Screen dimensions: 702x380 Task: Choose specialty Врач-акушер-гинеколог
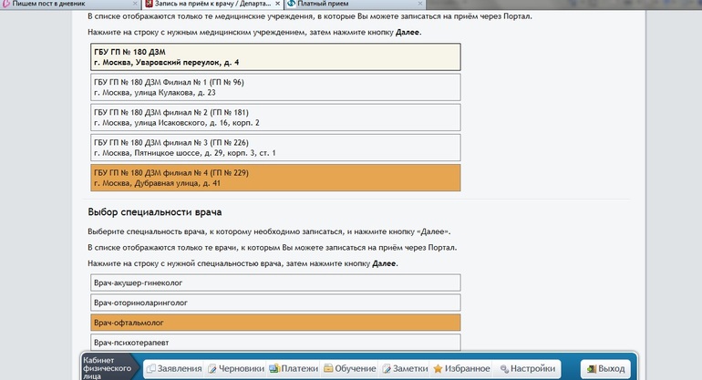(275, 282)
